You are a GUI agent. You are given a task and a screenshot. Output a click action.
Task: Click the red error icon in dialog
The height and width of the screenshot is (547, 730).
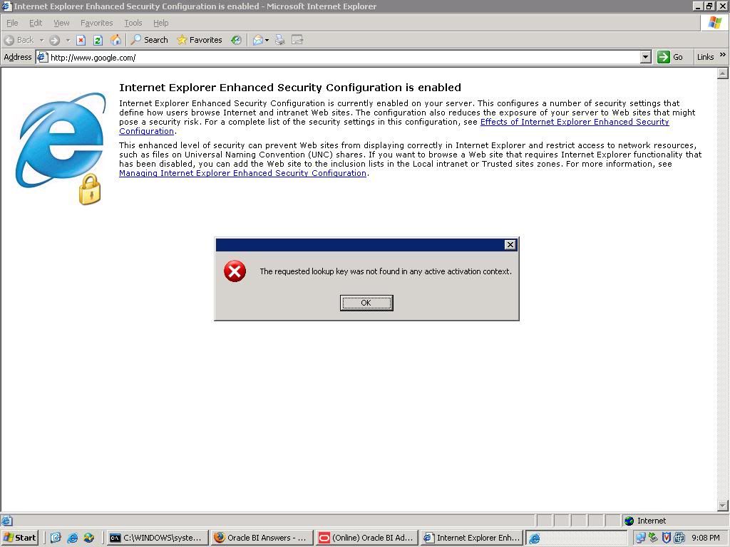tap(235, 271)
